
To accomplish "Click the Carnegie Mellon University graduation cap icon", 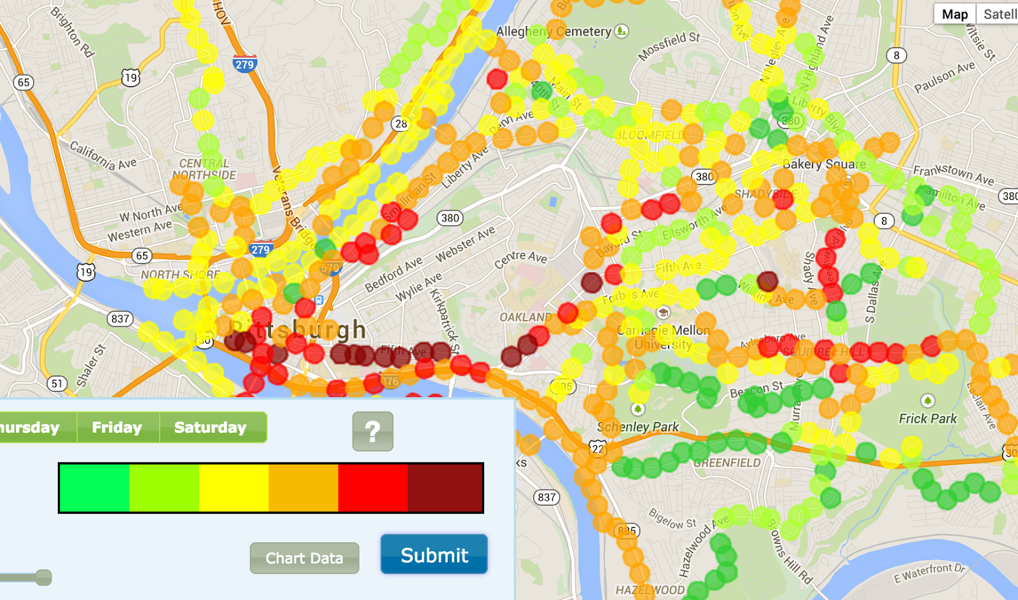I will click(663, 312).
